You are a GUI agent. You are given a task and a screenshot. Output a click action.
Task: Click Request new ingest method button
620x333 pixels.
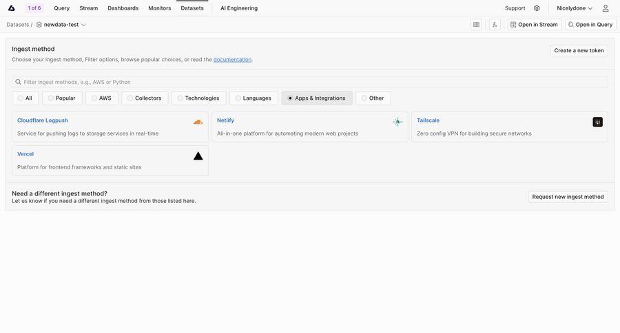click(568, 197)
